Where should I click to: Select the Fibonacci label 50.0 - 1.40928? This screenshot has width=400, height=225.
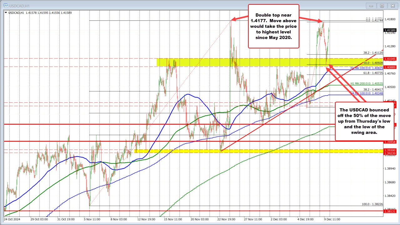[x=373, y=63]
